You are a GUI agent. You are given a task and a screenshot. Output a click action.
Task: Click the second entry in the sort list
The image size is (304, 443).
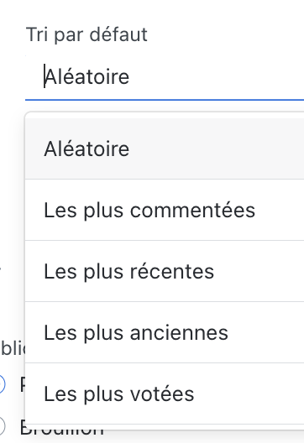pyautogui.click(x=165, y=210)
